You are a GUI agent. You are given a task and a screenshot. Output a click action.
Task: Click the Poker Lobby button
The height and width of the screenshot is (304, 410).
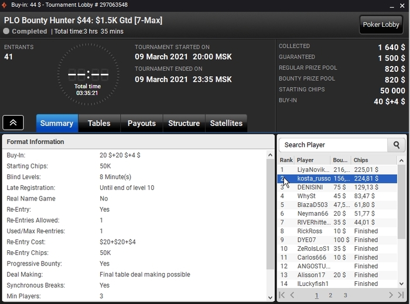coord(381,25)
